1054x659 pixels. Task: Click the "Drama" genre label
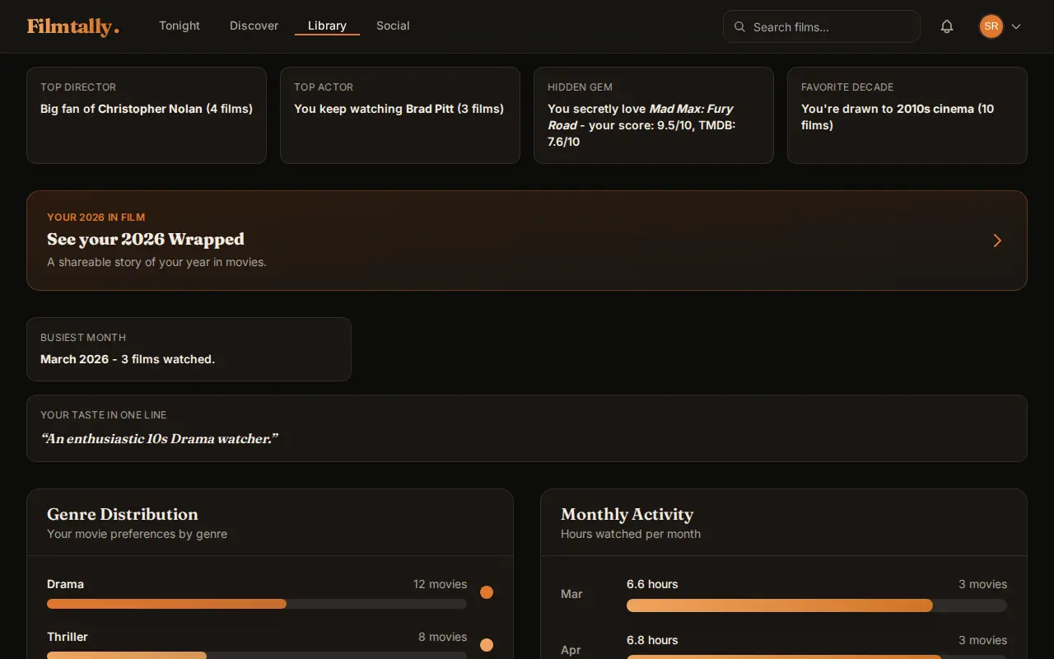pyautogui.click(x=65, y=584)
